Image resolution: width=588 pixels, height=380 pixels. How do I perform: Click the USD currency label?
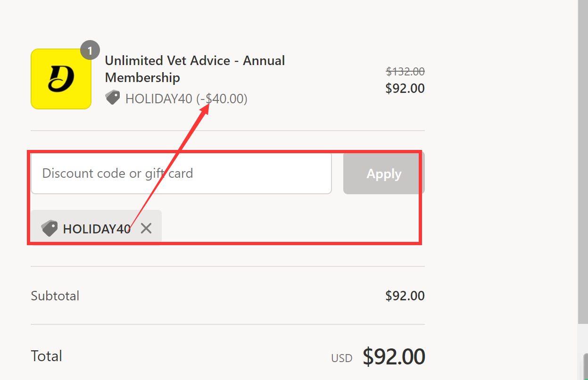341,358
